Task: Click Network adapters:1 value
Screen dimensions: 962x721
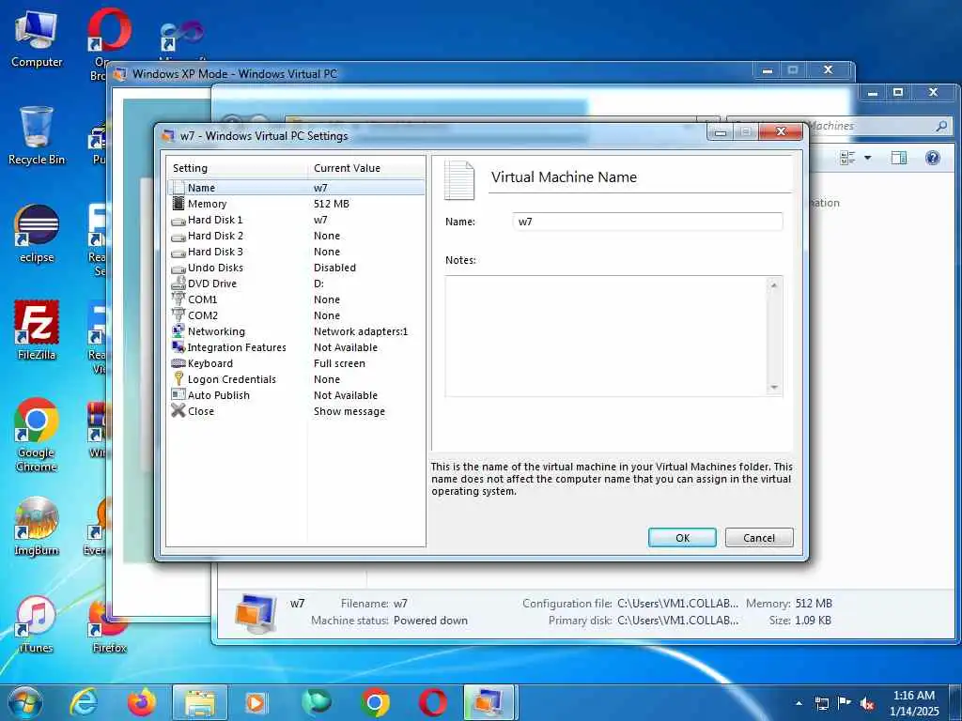Action: point(361,331)
